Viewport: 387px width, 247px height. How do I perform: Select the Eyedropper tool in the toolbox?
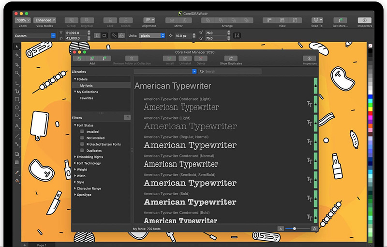[17, 172]
